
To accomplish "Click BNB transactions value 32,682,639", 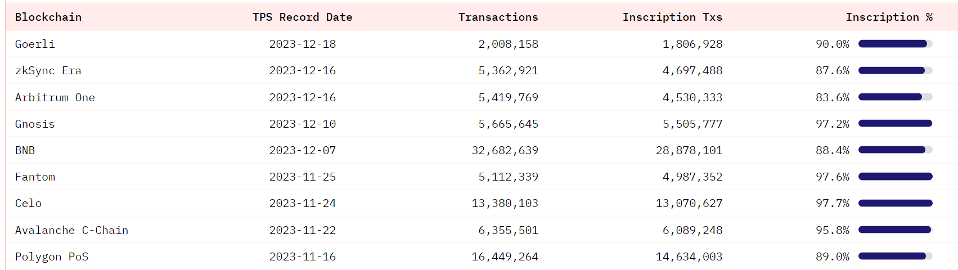I will pos(505,150).
